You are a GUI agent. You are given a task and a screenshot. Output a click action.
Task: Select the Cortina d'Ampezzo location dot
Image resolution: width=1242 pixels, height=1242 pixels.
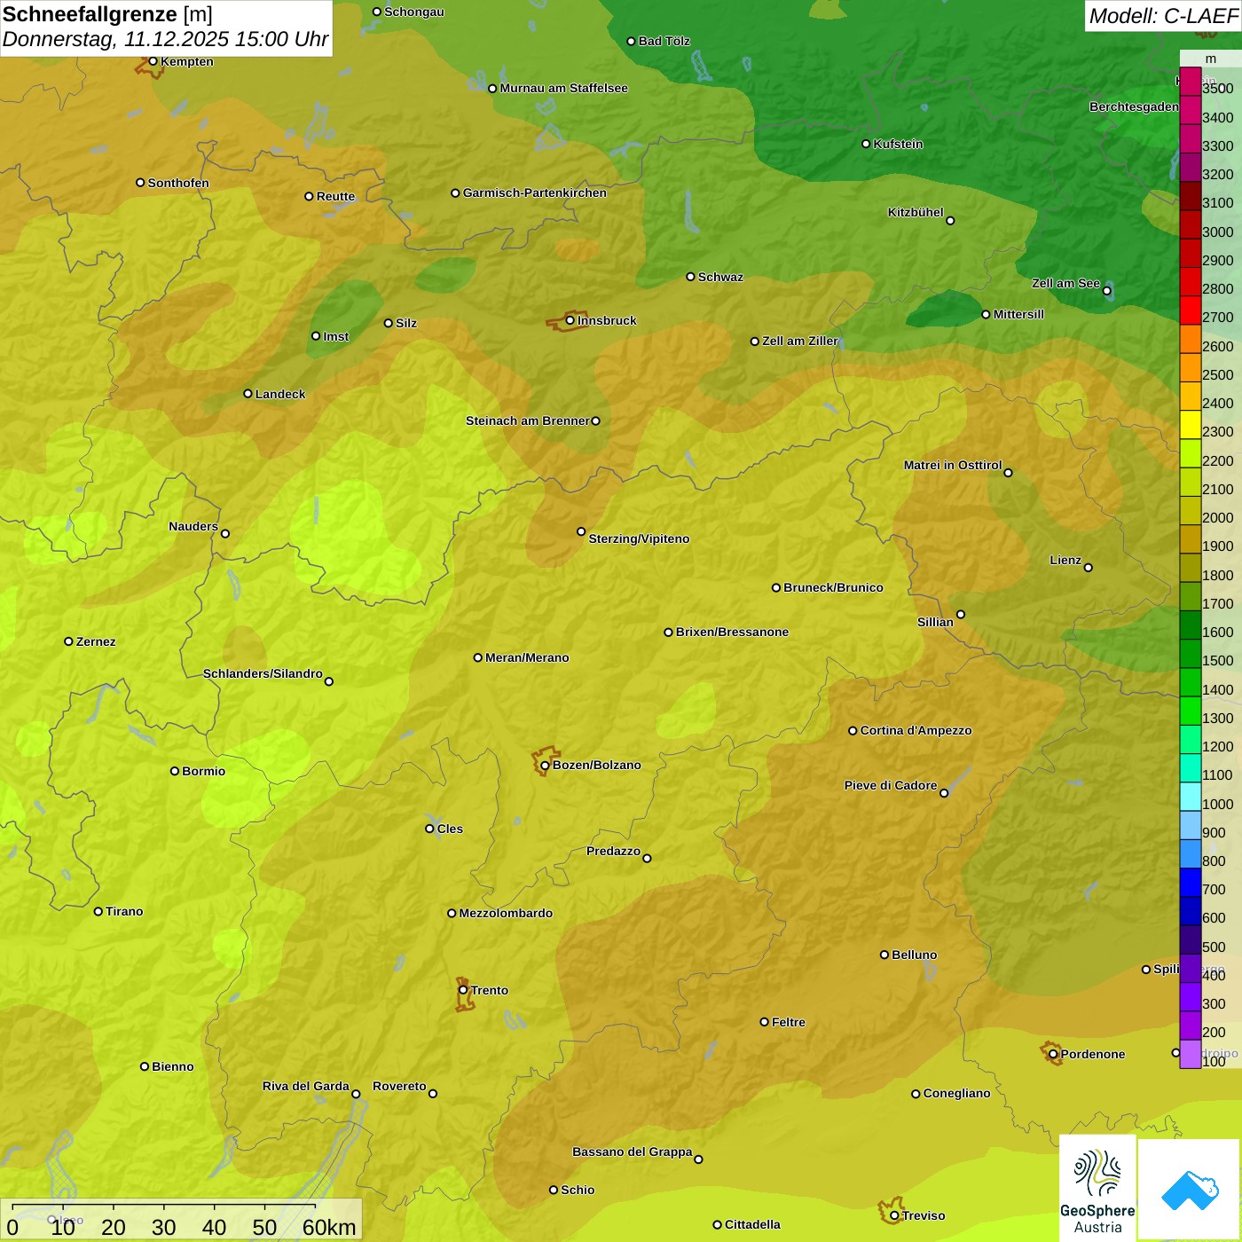(853, 731)
